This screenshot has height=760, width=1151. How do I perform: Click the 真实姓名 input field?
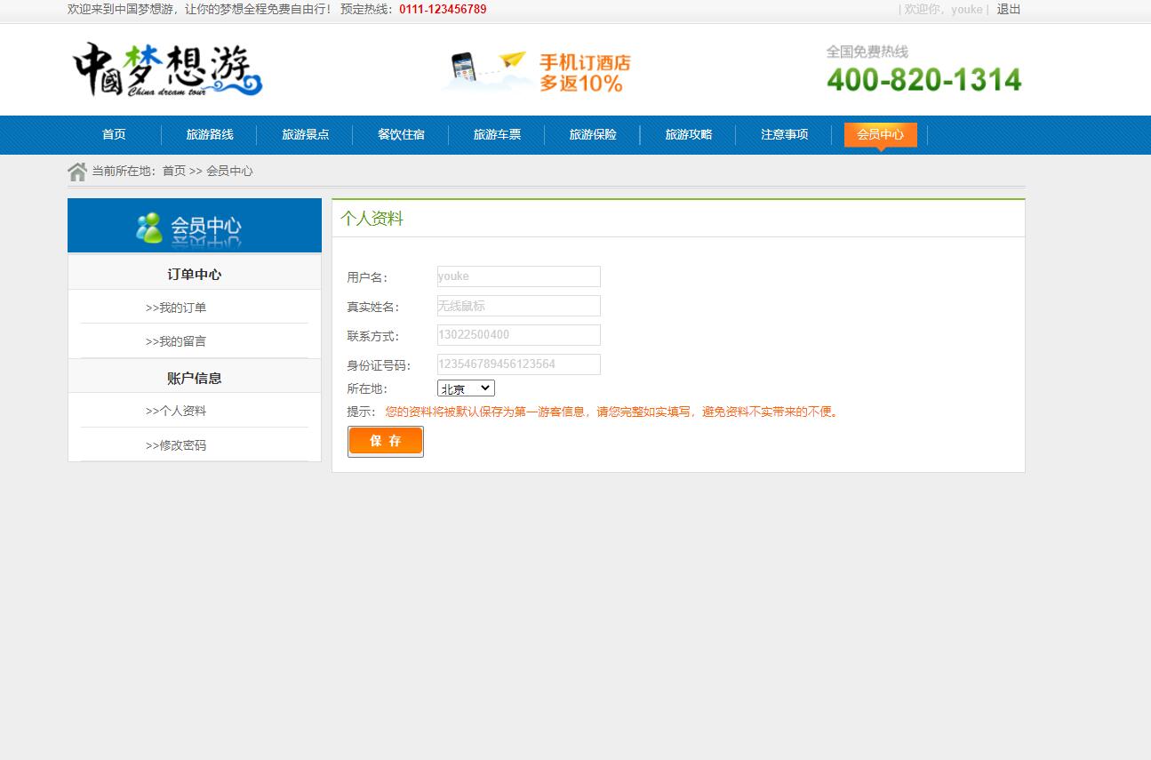tap(519, 306)
